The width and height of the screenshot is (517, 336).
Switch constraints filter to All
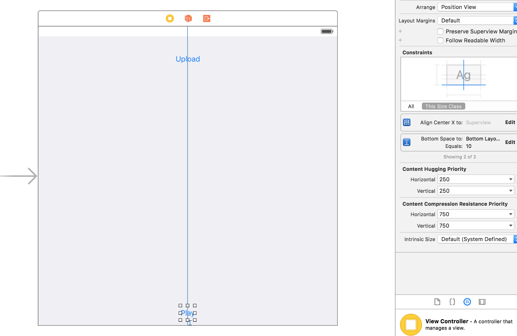coord(411,106)
